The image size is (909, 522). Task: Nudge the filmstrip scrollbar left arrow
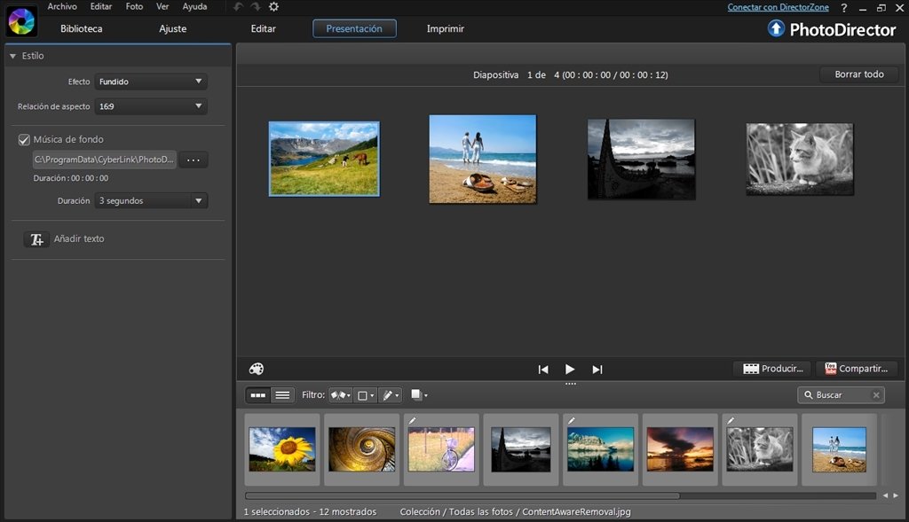[885, 495]
